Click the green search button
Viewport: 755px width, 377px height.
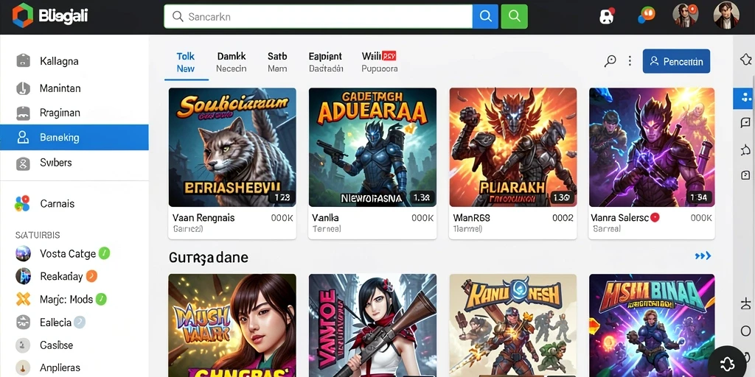point(514,16)
